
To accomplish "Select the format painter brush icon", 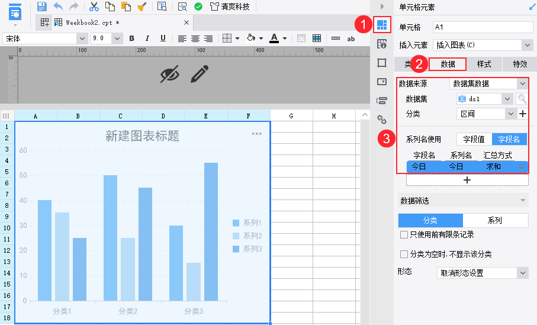I will point(142,7).
